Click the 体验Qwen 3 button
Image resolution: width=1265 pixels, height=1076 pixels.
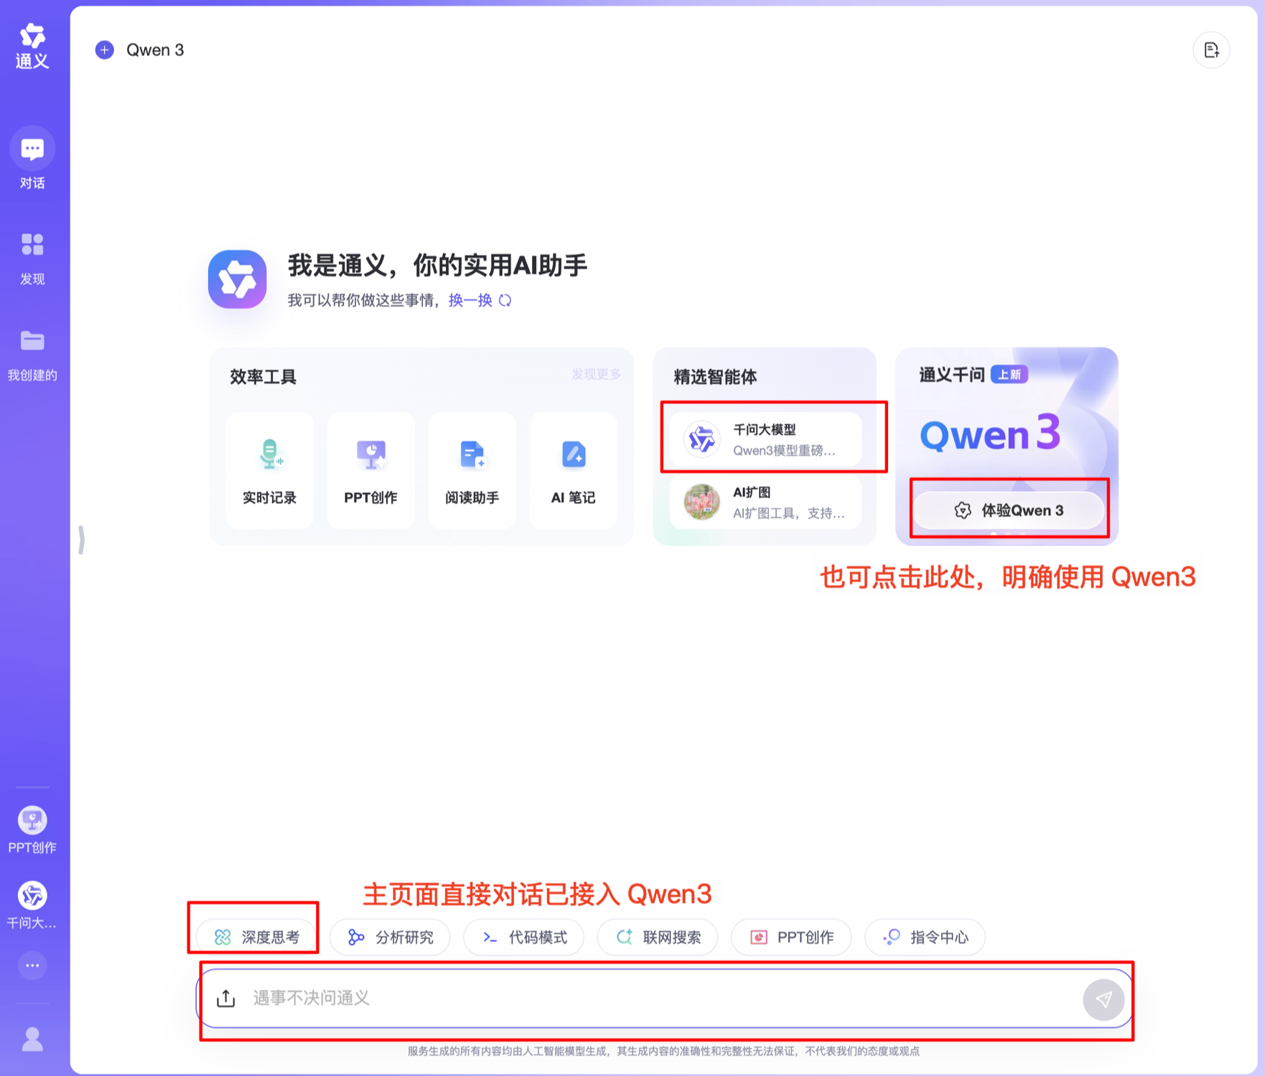pyautogui.click(x=1008, y=510)
